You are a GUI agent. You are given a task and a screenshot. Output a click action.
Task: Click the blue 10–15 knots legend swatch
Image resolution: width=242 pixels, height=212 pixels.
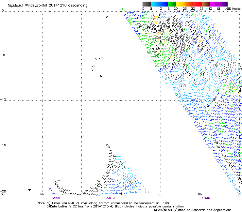(x=164, y=4)
